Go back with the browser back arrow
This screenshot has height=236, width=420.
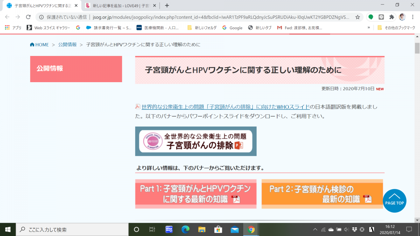click(x=7, y=17)
